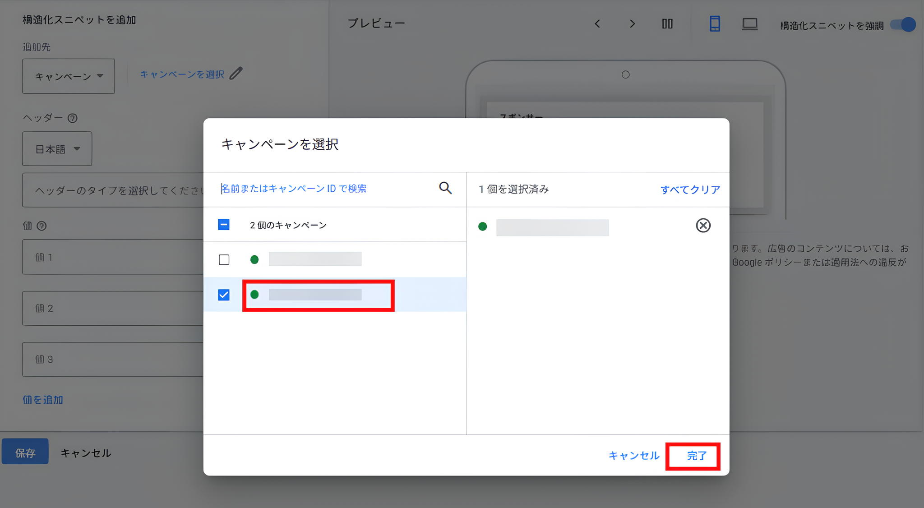Clear all selections with すべてクリア

click(x=690, y=189)
